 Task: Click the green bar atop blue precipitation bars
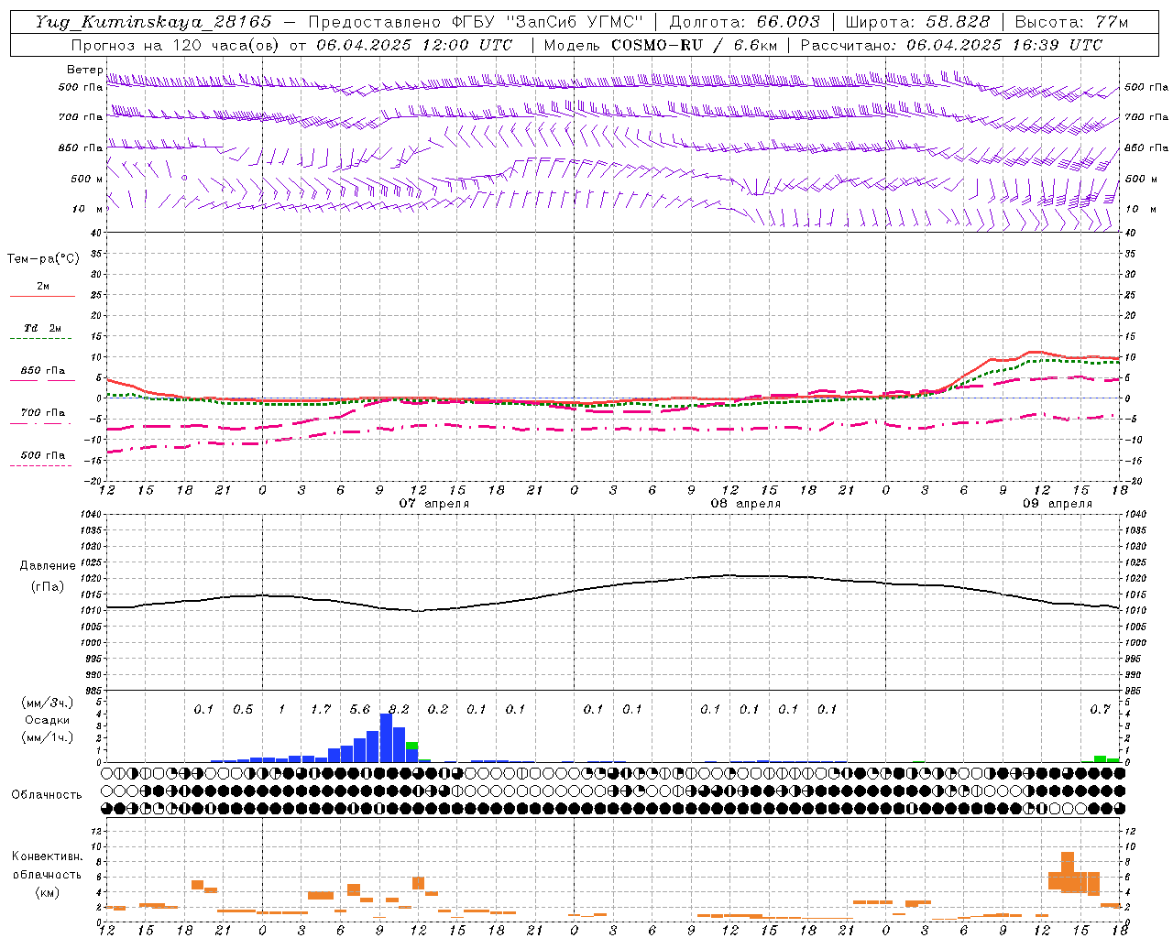tap(412, 746)
